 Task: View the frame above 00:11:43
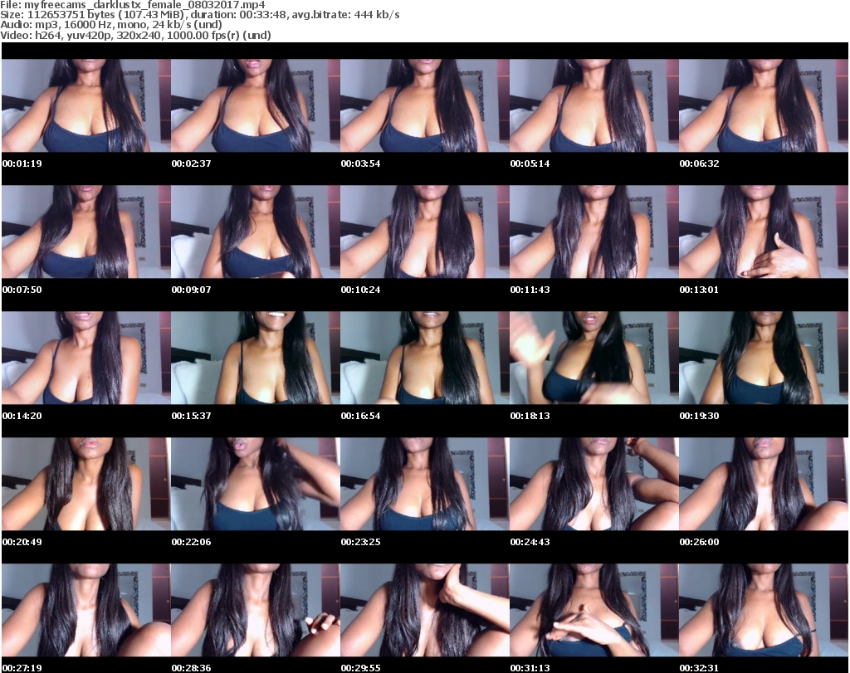pyautogui.click(x=594, y=232)
